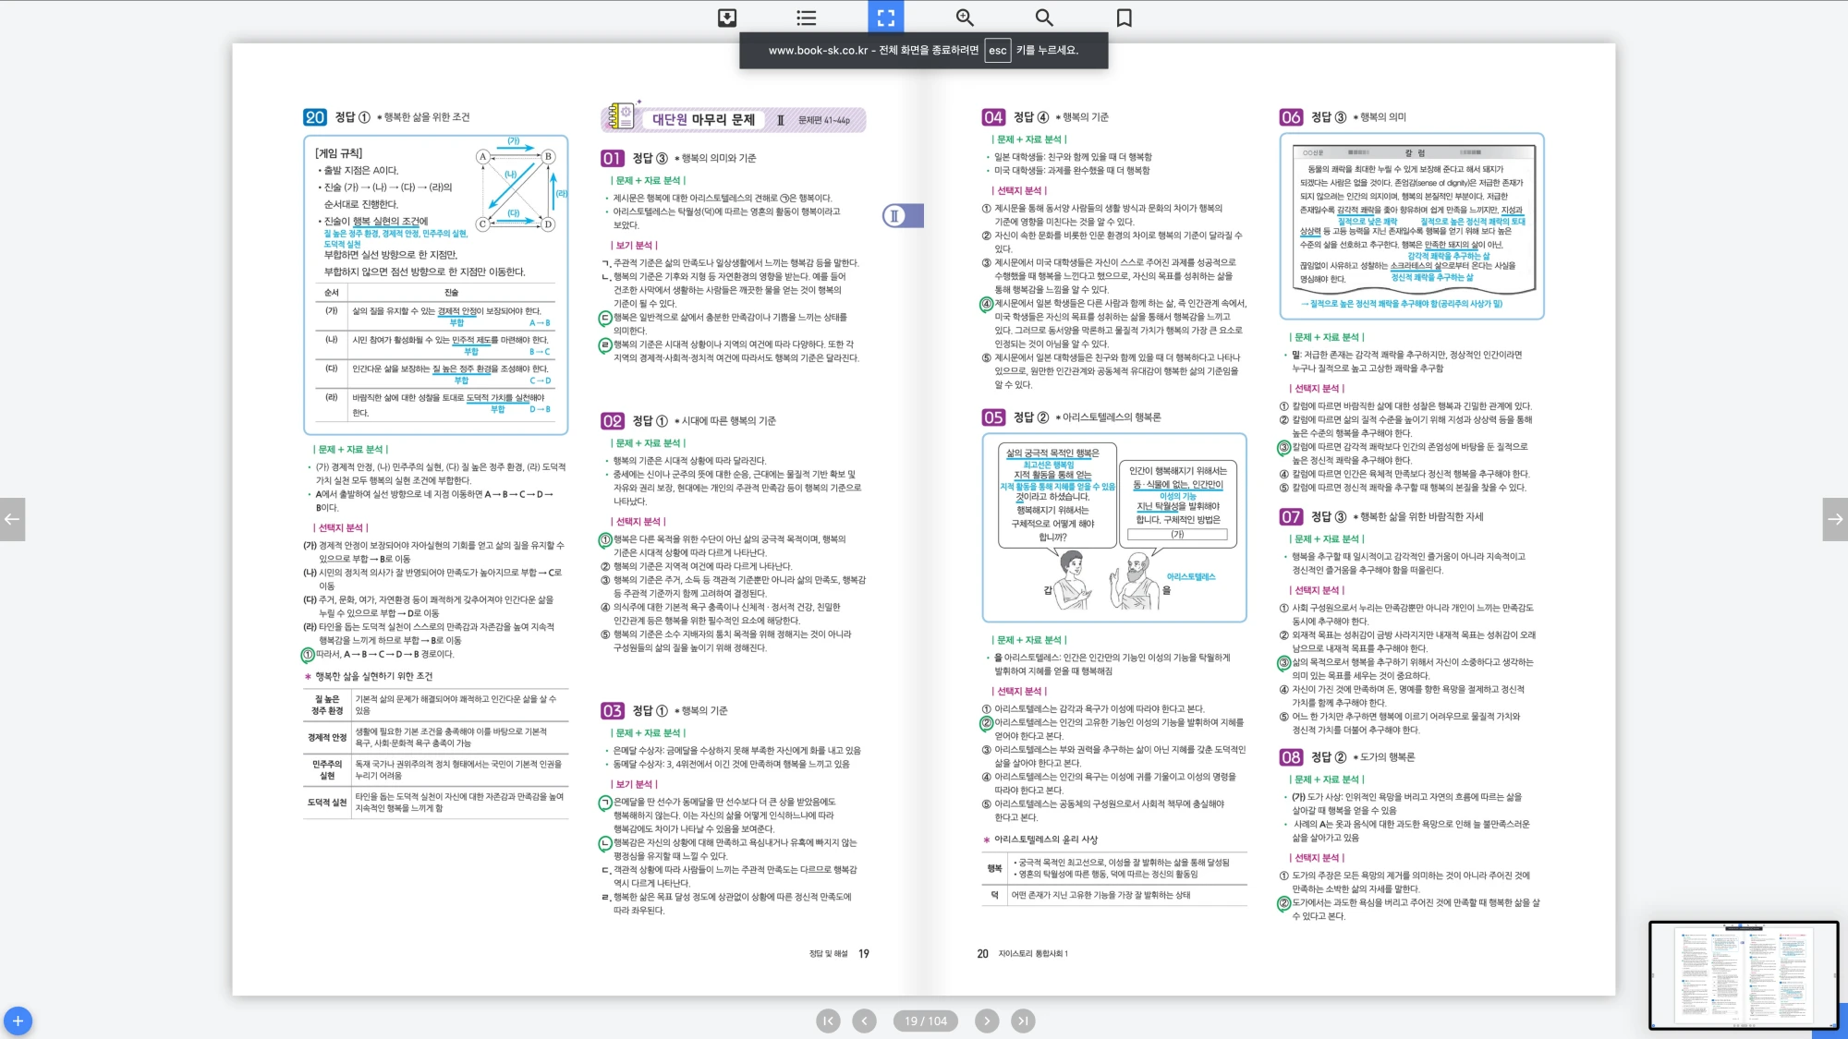Click the left edge page-turn arrow
The height and width of the screenshot is (1039, 1848).
click(12, 519)
